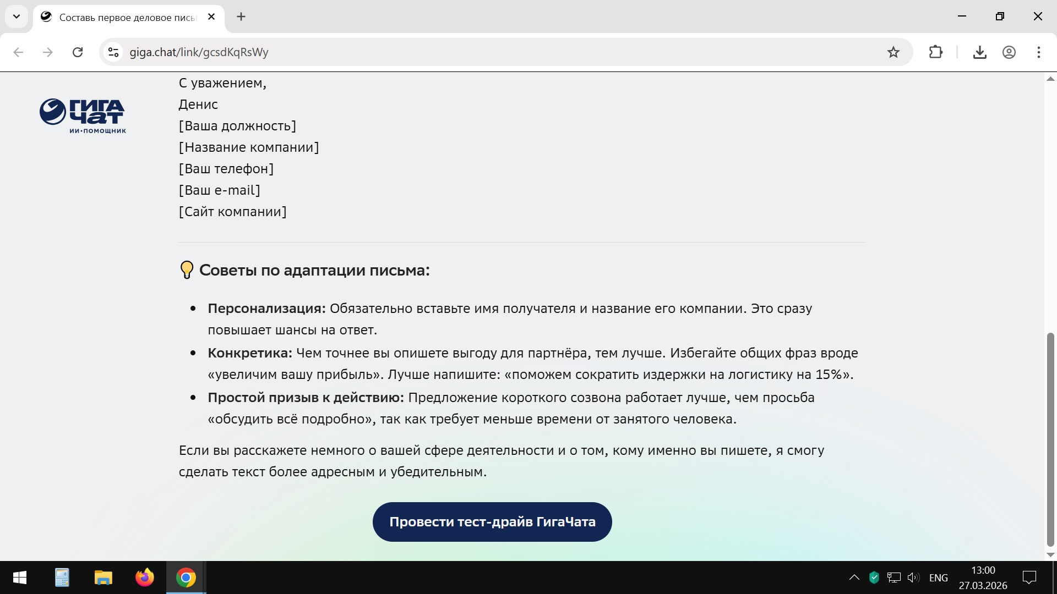
Task: View site information icon in address bar
Action: click(113, 52)
